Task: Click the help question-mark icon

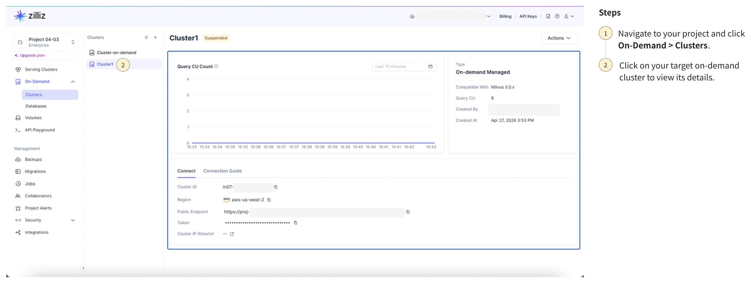Action: tap(557, 16)
